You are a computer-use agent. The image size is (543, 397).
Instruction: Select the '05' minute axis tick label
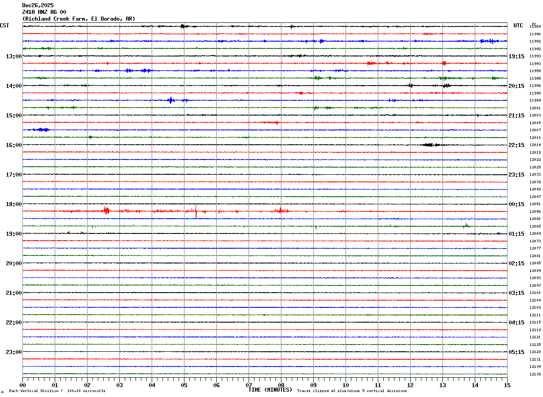coord(184,385)
